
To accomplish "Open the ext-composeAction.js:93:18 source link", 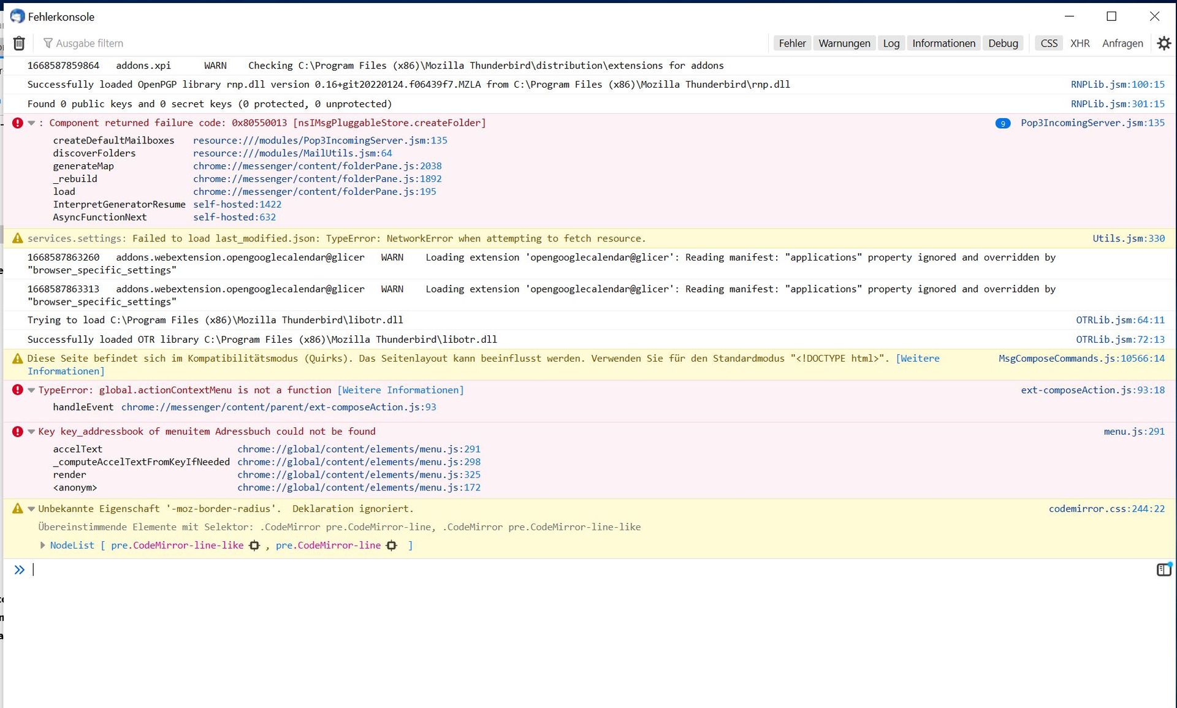I will click(1092, 390).
